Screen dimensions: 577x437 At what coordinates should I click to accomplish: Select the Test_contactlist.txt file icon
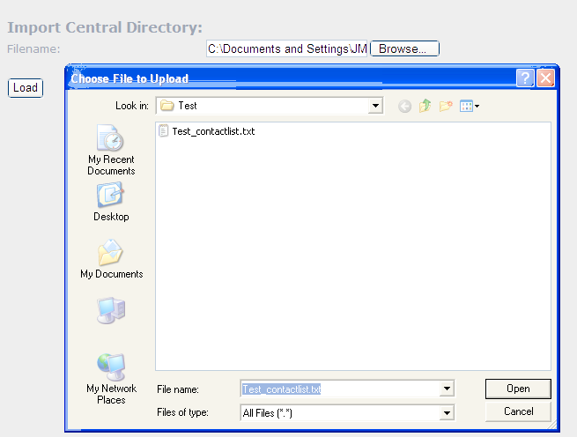tap(163, 131)
